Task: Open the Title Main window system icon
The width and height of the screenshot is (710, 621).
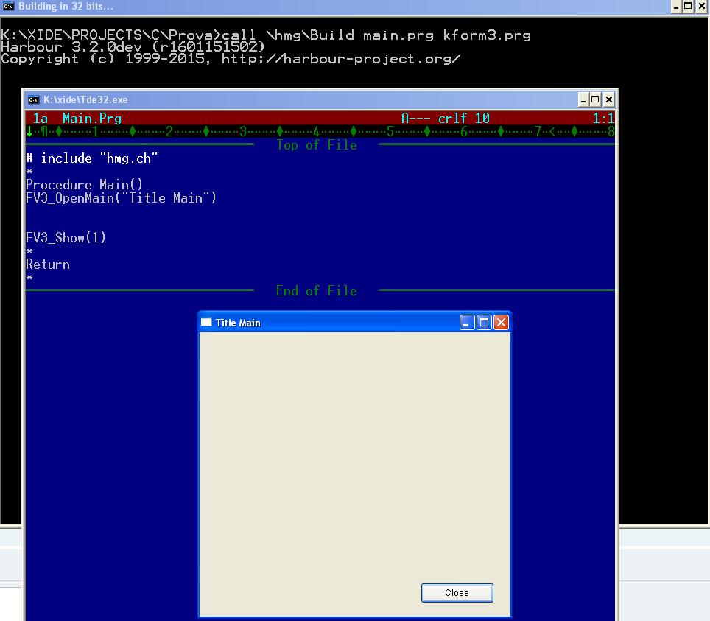Action: tap(207, 323)
